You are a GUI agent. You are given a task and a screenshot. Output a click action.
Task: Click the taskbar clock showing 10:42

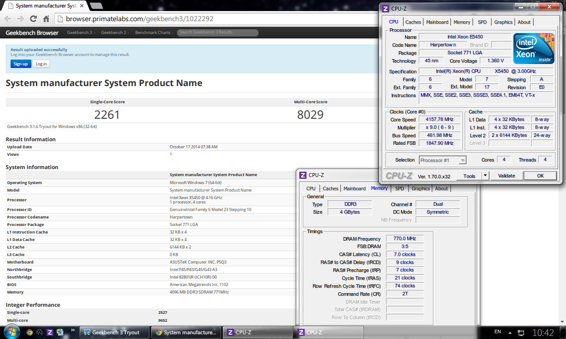(543, 332)
